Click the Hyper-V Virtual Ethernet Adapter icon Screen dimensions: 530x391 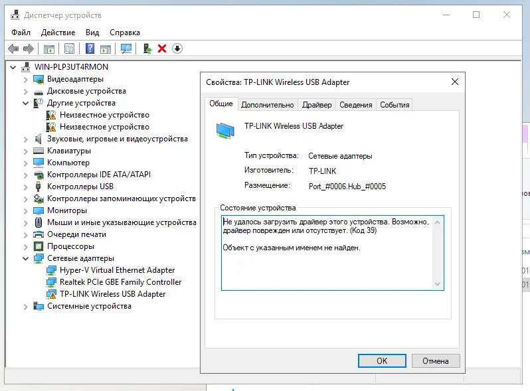[51, 270]
